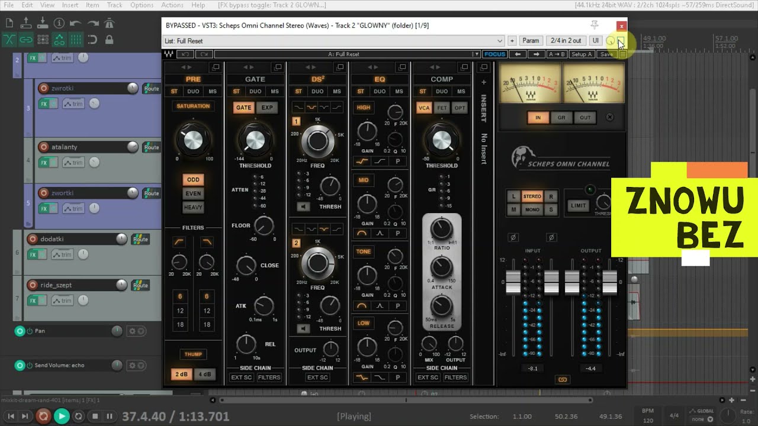Load the next preset with right arrow
Image resolution: width=758 pixels, height=426 pixels.
pyautogui.click(x=537, y=54)
